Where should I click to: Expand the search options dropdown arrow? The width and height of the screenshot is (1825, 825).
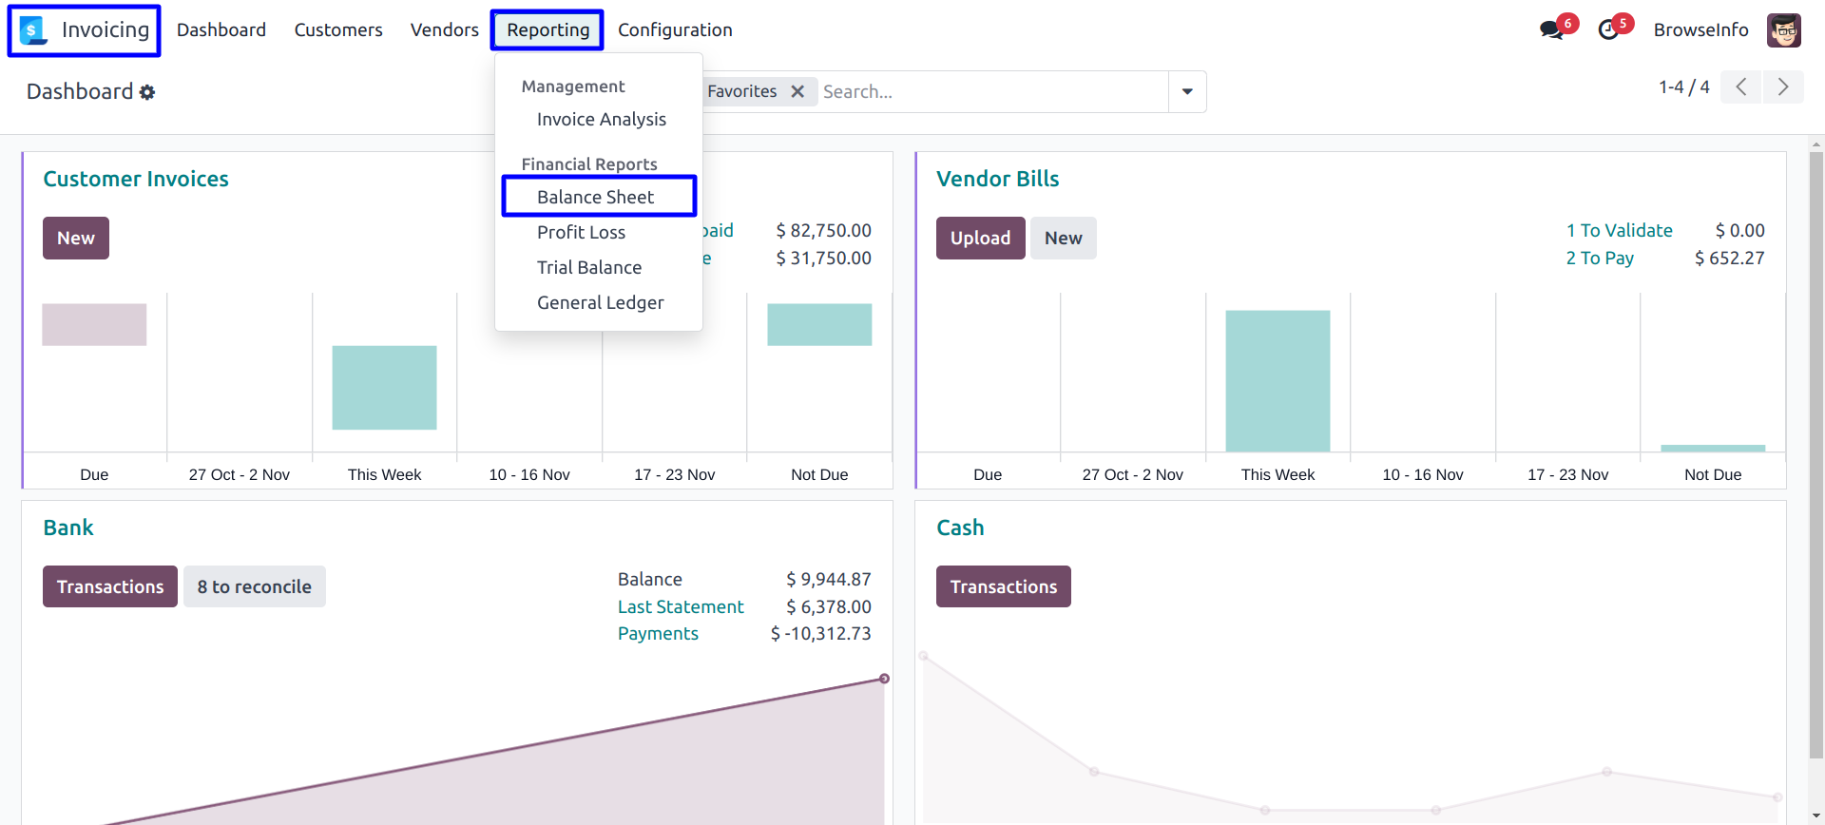tap(1187, 91)
